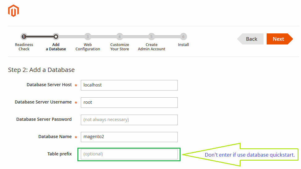
Task: Go to the Readiness Check step label
Action: (24, 47)
